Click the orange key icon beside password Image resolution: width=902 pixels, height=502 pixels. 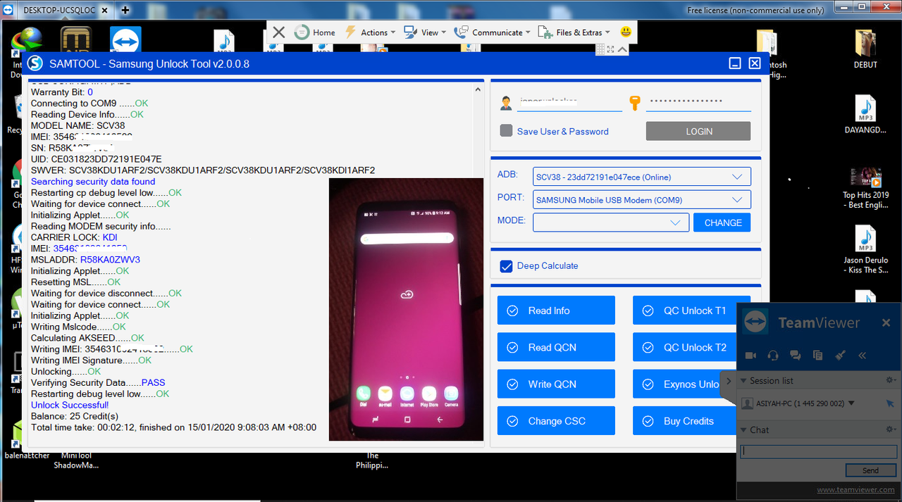[x=635, y=103]
